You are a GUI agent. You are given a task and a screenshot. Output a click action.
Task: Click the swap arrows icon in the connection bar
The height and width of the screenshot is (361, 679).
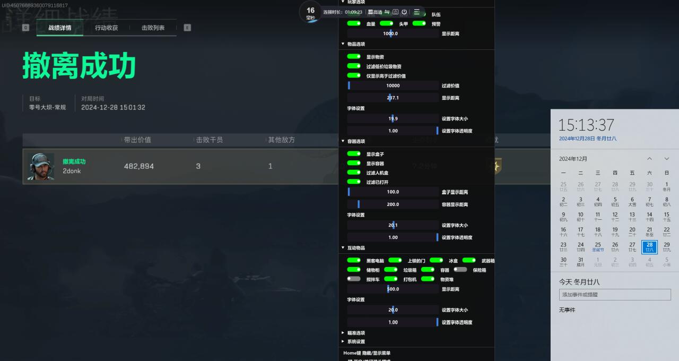(x=387, y=12)
